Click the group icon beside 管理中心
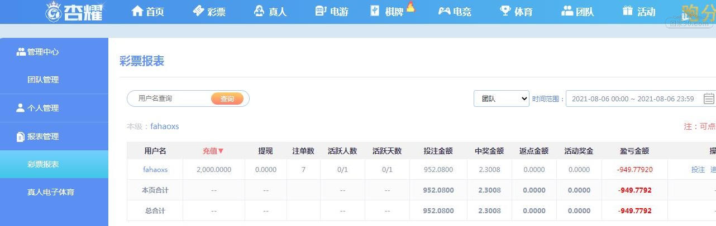The height and width of the screenshot is (226, 716). point(21,52)
